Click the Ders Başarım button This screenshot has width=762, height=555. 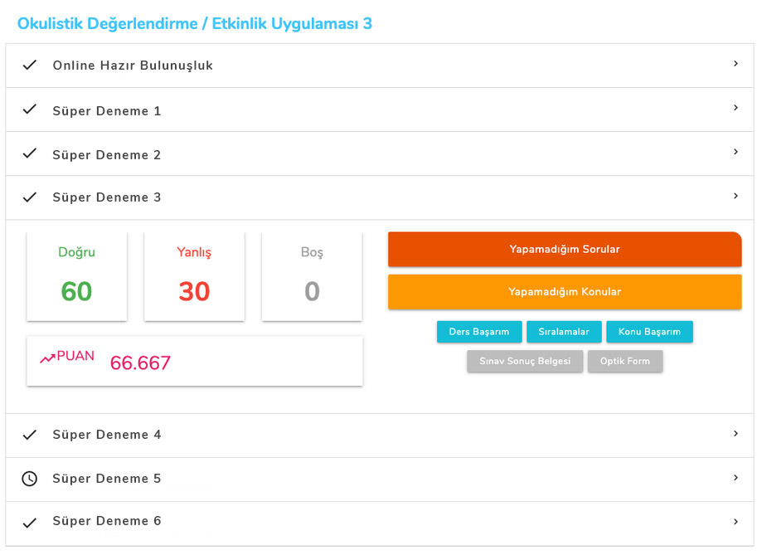click(479, 332)
